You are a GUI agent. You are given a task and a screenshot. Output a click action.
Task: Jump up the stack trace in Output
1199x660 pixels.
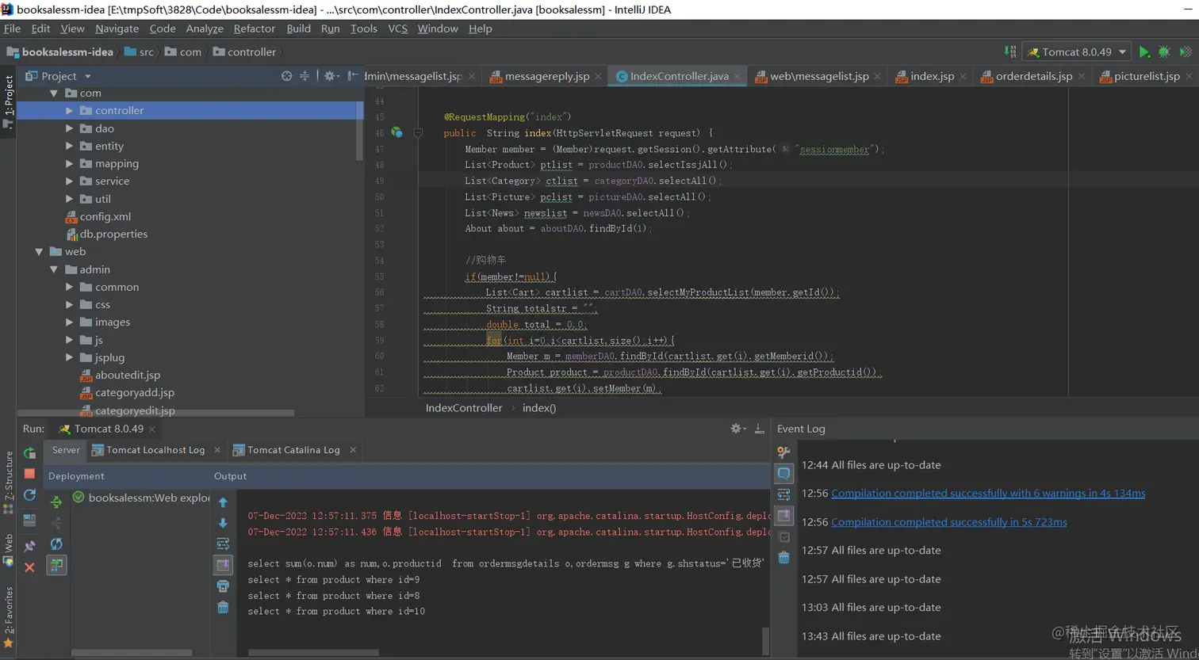point(223,502)
